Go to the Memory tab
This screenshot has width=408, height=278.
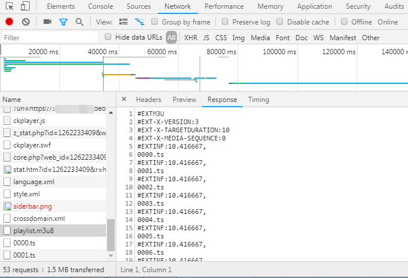(271, 6)
